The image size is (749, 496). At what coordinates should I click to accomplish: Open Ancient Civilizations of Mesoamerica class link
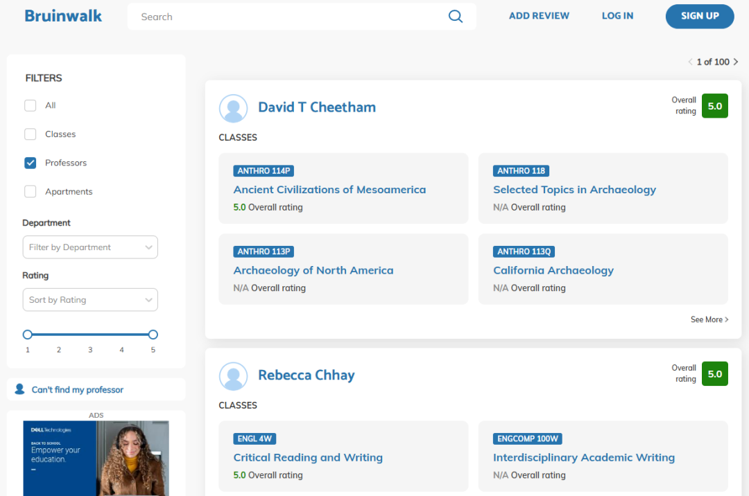point(329,190)
